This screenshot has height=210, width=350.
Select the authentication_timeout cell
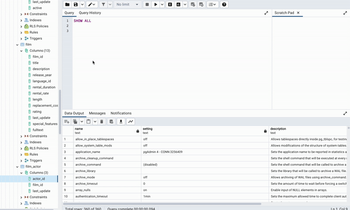(x=107, y=197)
